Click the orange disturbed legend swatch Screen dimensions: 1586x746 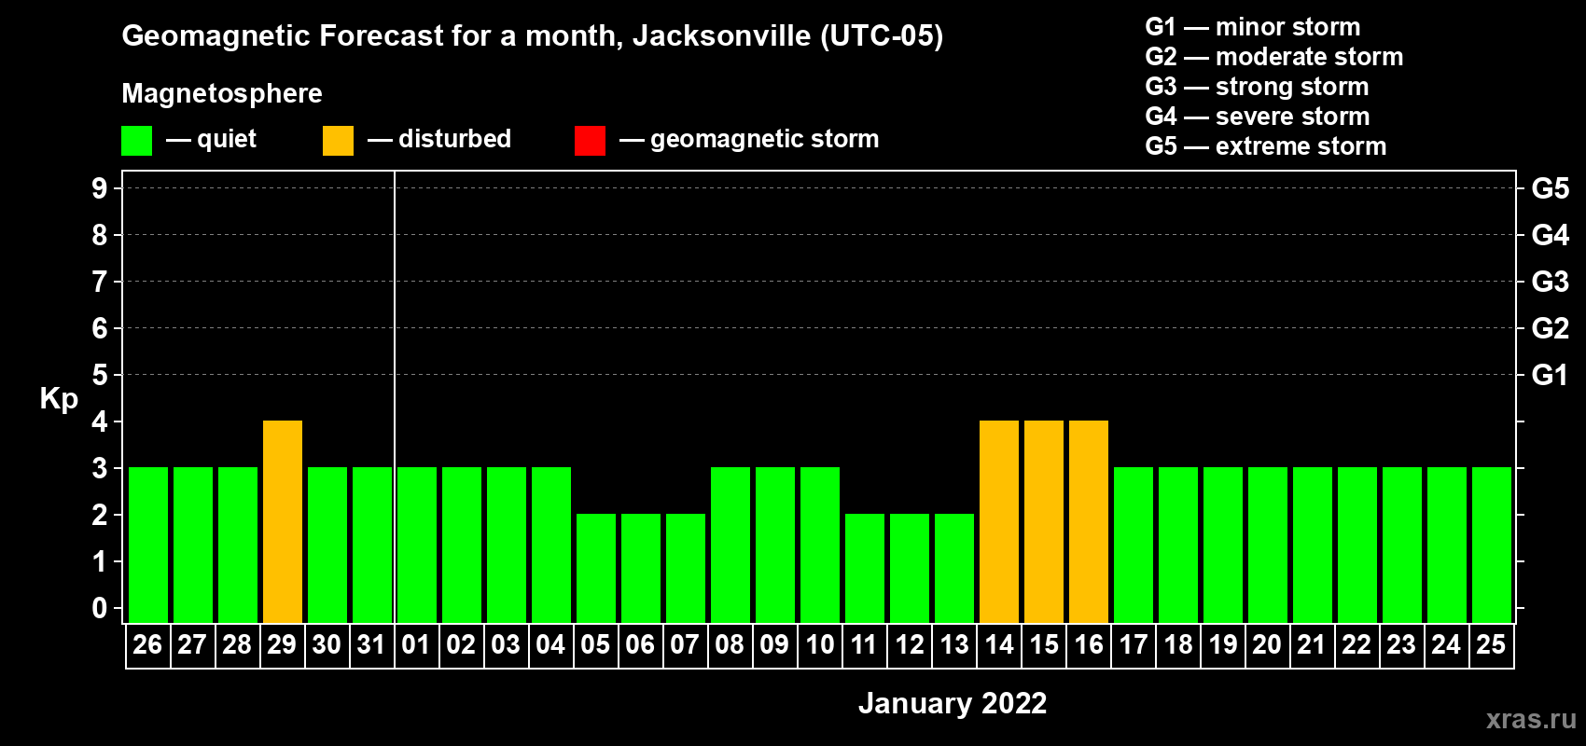point(339,141)
